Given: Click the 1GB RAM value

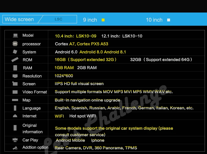Looking at the screenshot, I should point(64,68).
